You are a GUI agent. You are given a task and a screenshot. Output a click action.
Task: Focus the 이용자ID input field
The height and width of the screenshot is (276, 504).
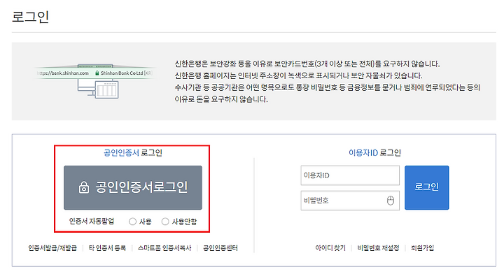(x=350, y=175)
